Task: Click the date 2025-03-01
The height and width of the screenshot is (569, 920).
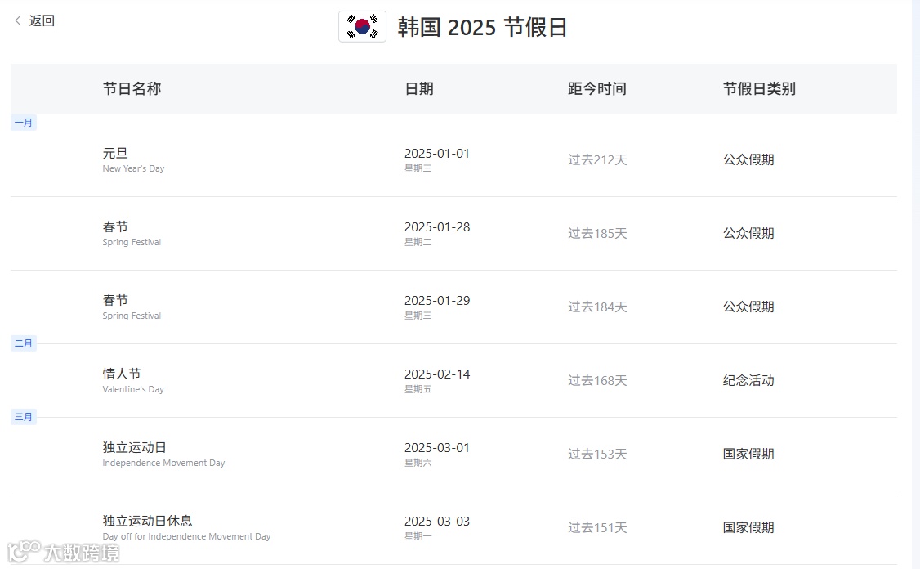Action: 437,447
